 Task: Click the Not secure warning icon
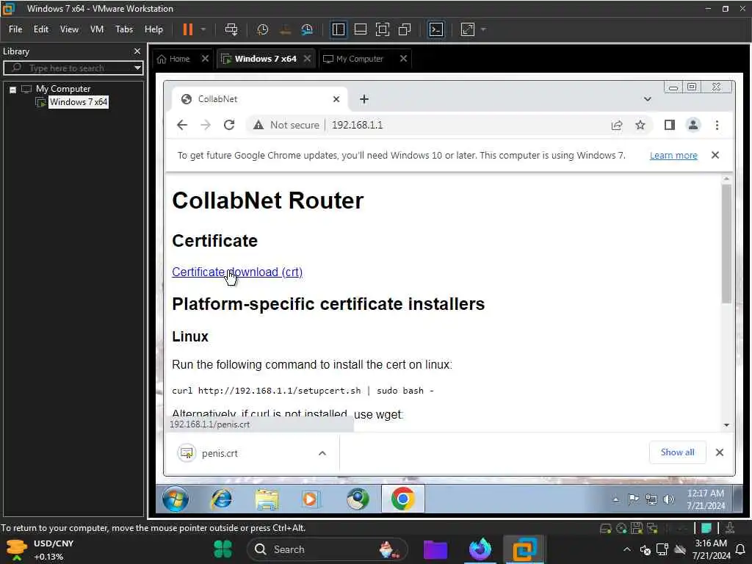click(x=258, y=125)
